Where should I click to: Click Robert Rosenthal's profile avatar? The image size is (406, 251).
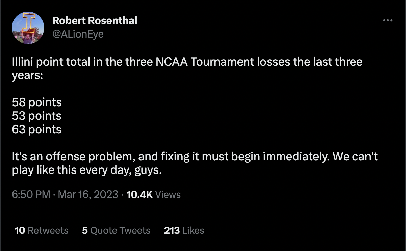pos(28,28)
